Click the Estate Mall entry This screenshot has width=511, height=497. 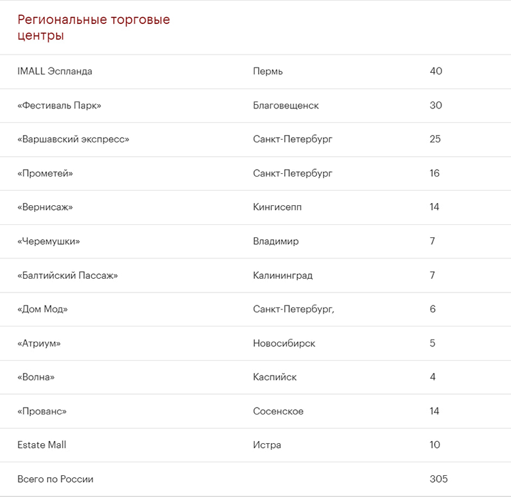click(42, 445)
